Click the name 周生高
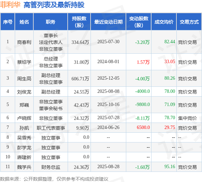 24,79
